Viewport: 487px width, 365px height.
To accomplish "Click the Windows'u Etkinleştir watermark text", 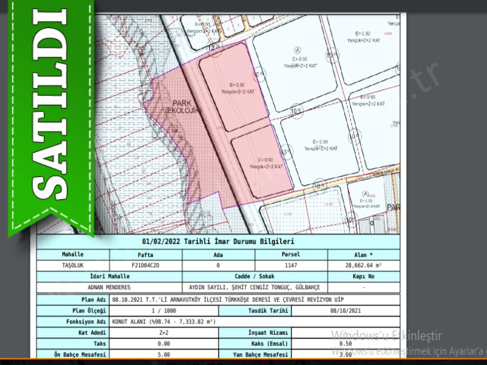I will (x=387, y=335).
